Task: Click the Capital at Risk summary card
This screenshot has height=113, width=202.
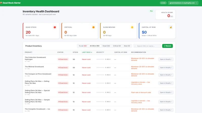Action: click(157, 31)
